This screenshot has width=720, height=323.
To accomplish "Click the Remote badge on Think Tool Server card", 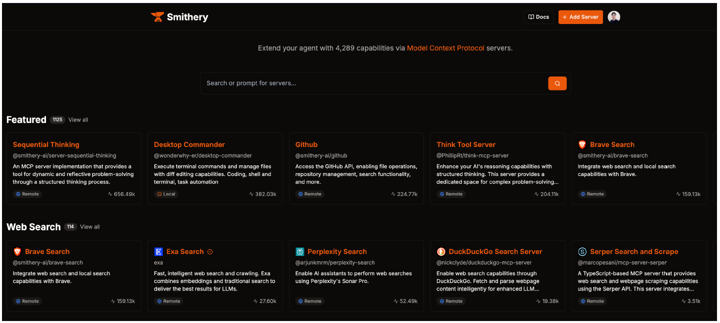I will [x=451, y=194].
